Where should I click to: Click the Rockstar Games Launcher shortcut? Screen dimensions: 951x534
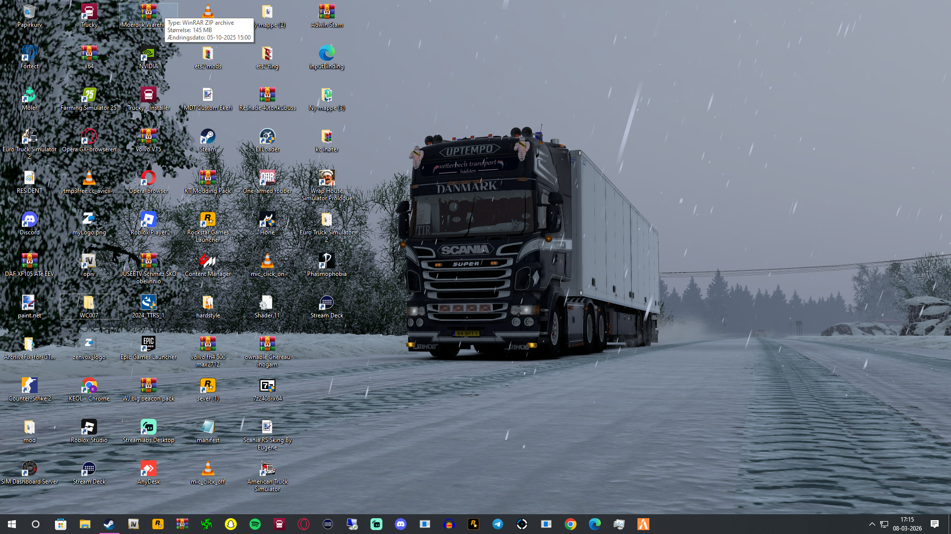(208, 220)
